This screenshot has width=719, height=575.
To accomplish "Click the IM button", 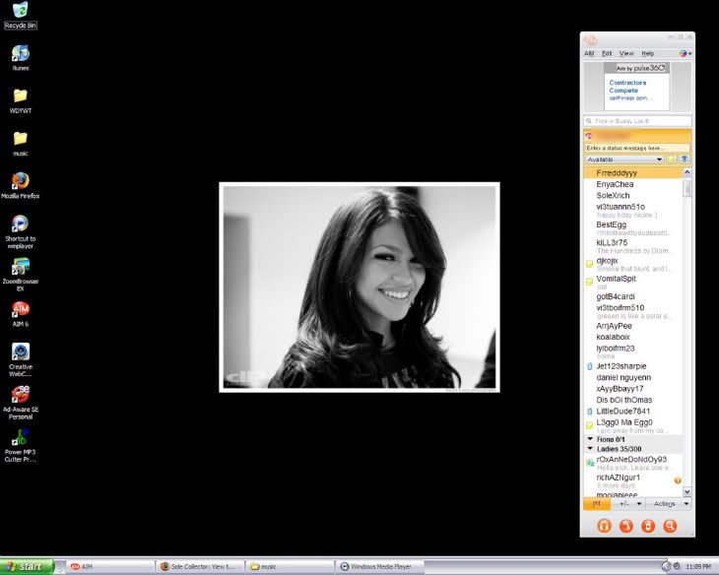I will tap(596, 503).
